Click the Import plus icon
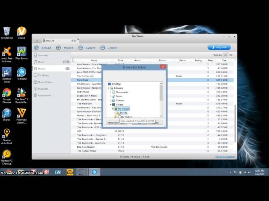This screenshot has height=201, width=269. 58,48
